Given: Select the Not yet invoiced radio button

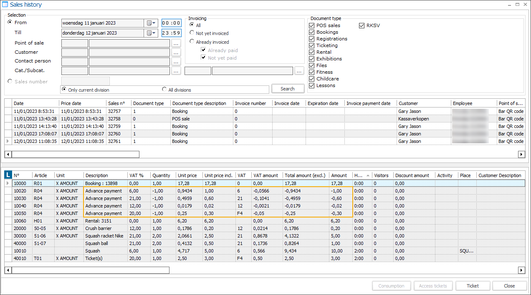Looking at the screenshot, I should coord(192,33).
